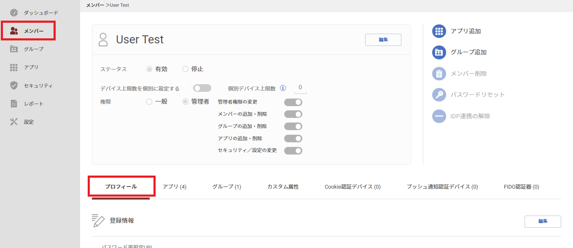The image size is (573, 248).
Task: Open アプリ in the sidebar
Action: point(31,67)
